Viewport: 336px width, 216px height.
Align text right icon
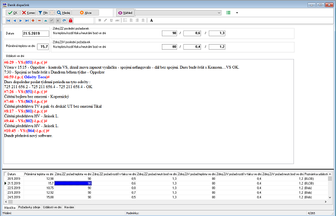tap(137, 20)
